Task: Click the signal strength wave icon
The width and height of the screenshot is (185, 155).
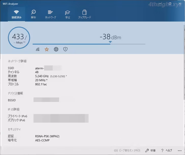Action: click(x=38, y=49)
